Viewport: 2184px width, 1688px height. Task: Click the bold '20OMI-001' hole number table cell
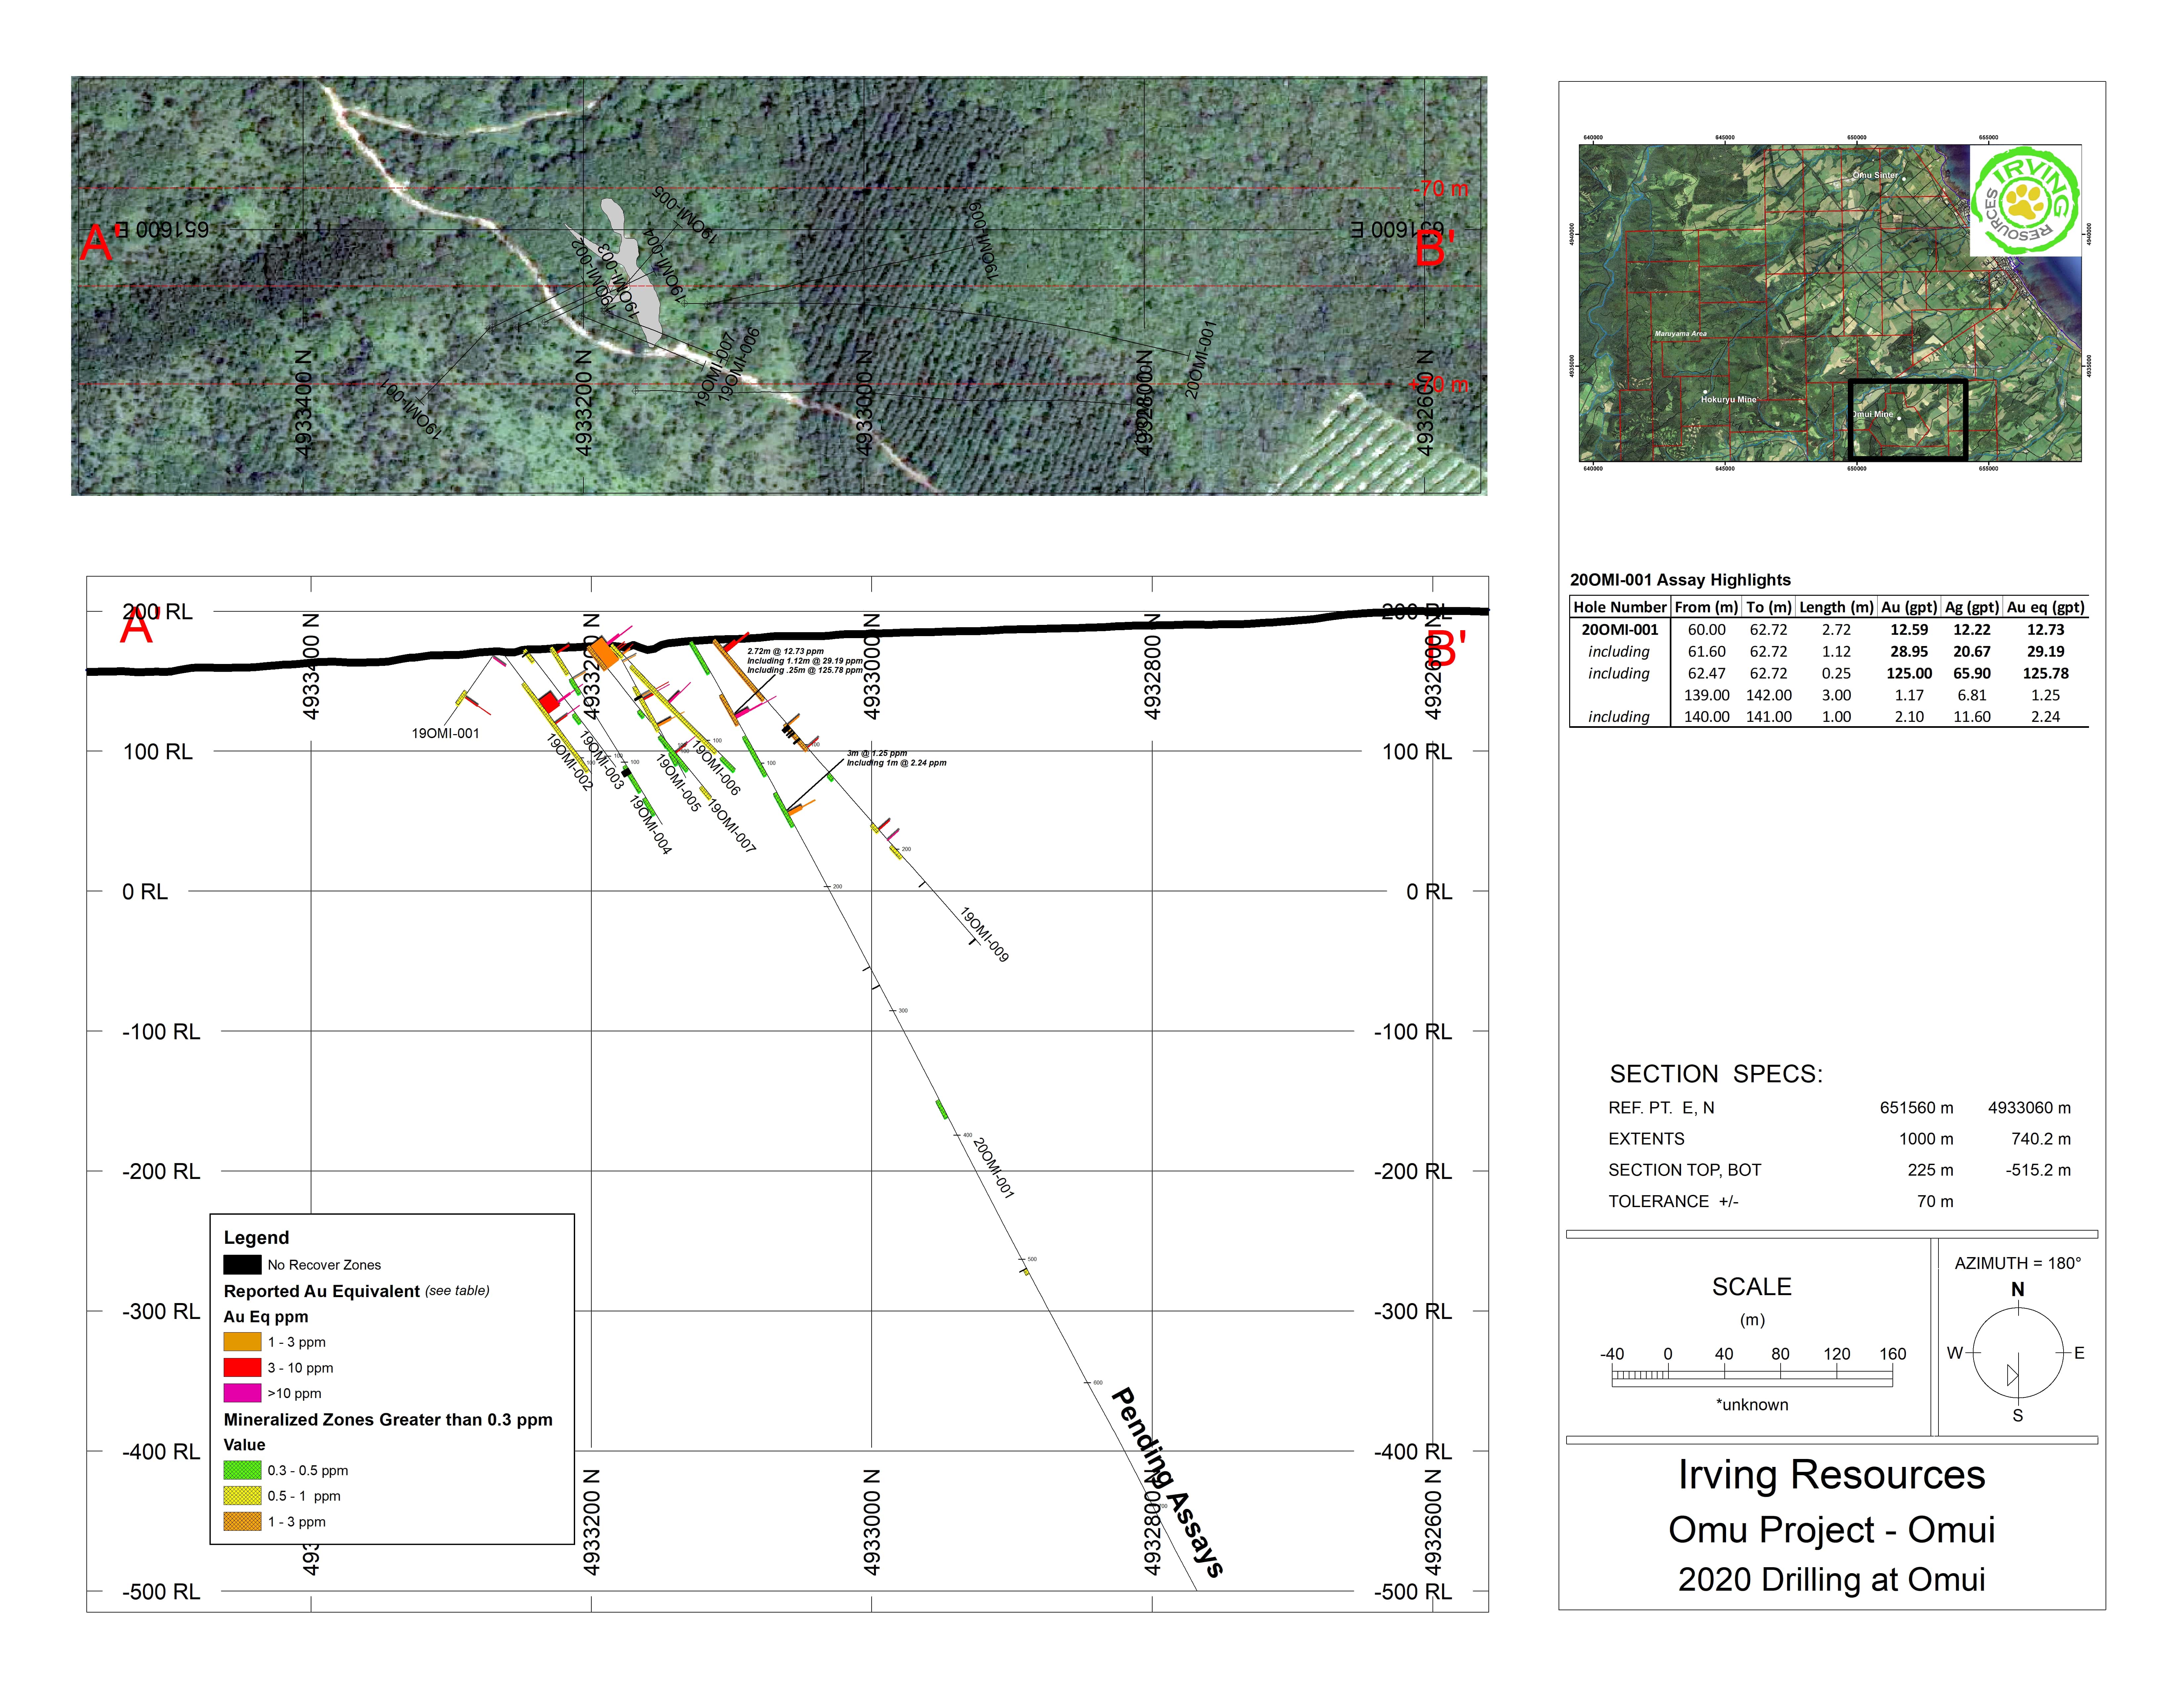click(x=1620, y=630)
